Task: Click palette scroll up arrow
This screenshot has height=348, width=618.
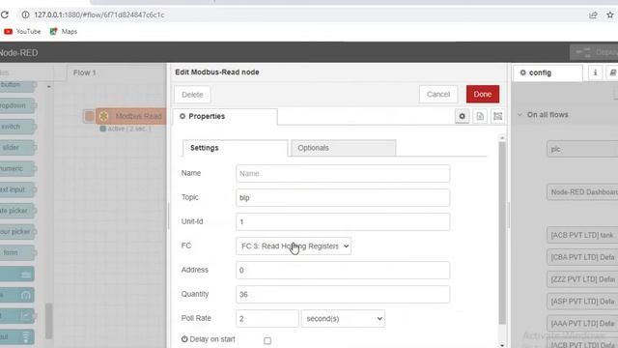Action: click(49, 86)
